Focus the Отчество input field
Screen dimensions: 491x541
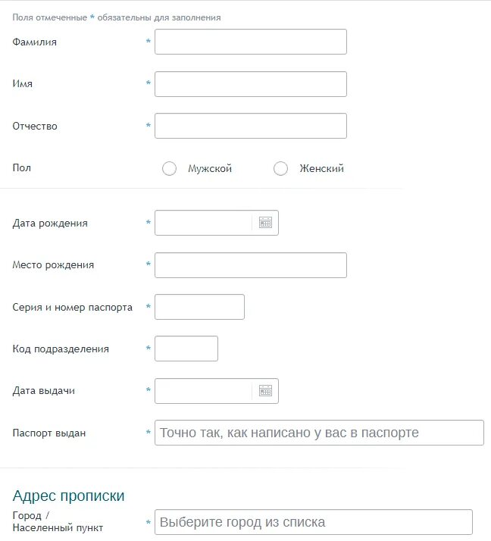tap(251, 126)
